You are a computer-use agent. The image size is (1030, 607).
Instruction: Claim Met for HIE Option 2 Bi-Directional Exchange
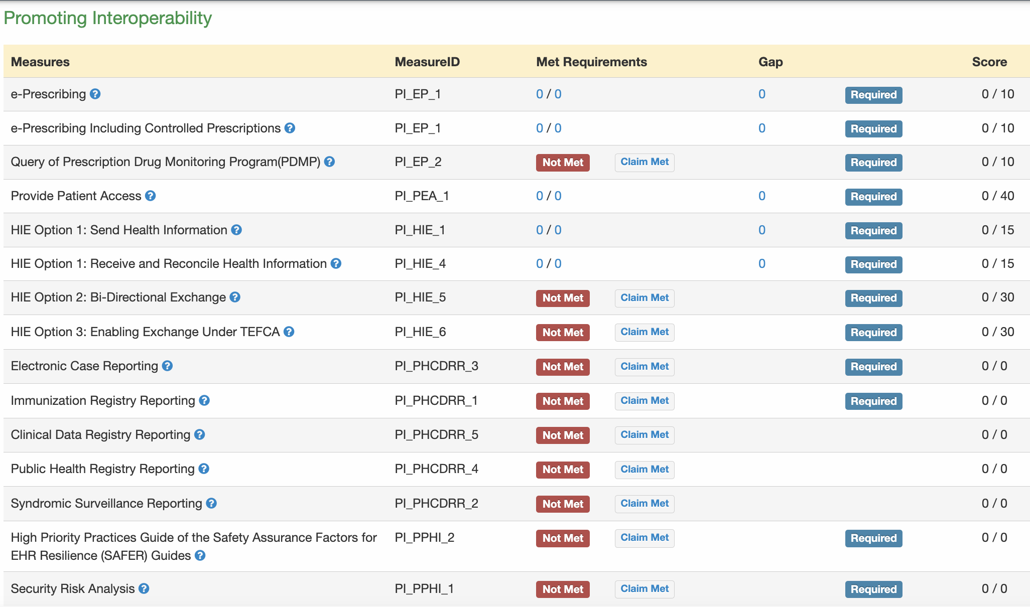pos(645,298)
